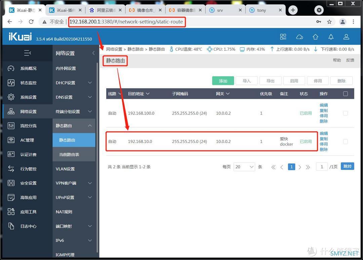The height and width of the screenshot is (260, 363).
Task: Click the 系统设置 gear icon
Action: [x=11, y=97]
